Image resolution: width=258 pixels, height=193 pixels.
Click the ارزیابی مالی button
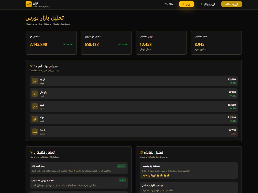tap(231, 4)
